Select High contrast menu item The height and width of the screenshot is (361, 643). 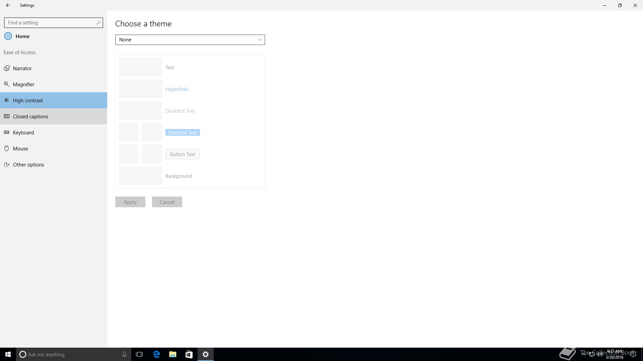point(28,100)
